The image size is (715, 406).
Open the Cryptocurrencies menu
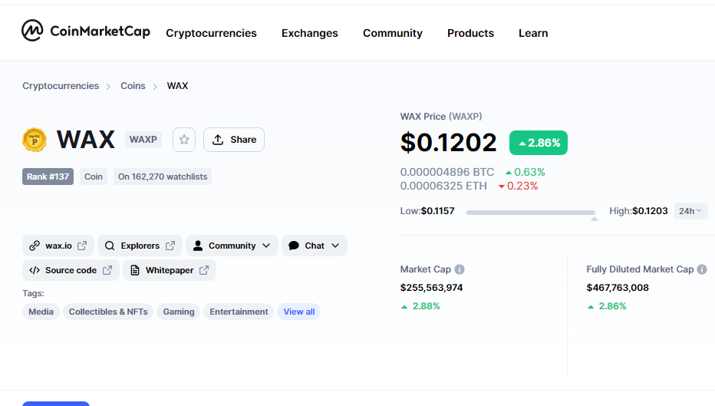211,33
